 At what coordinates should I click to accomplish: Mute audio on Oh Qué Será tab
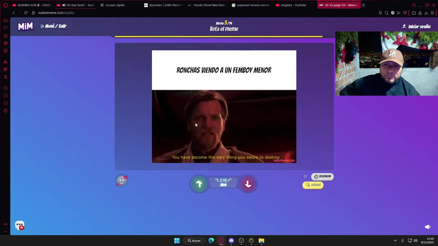pyautogui.click(x=64, y=5)
